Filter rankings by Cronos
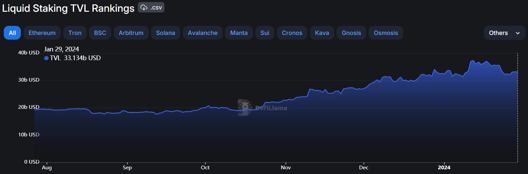The width and height of the screenshot is (528, 174). pos(292,33)
